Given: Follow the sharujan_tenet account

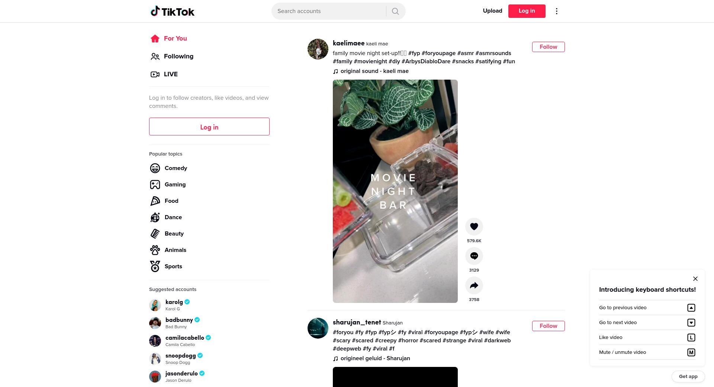Looking at the screenshot, I should point(548,326).
